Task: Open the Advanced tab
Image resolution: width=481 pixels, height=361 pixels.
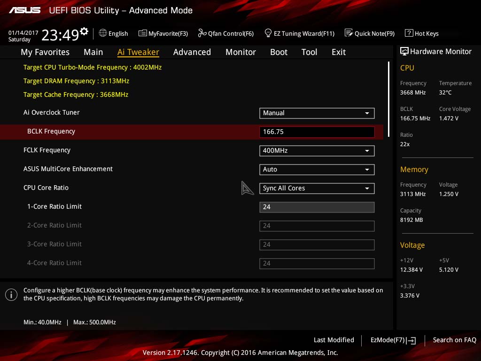Action: (192, 52)
